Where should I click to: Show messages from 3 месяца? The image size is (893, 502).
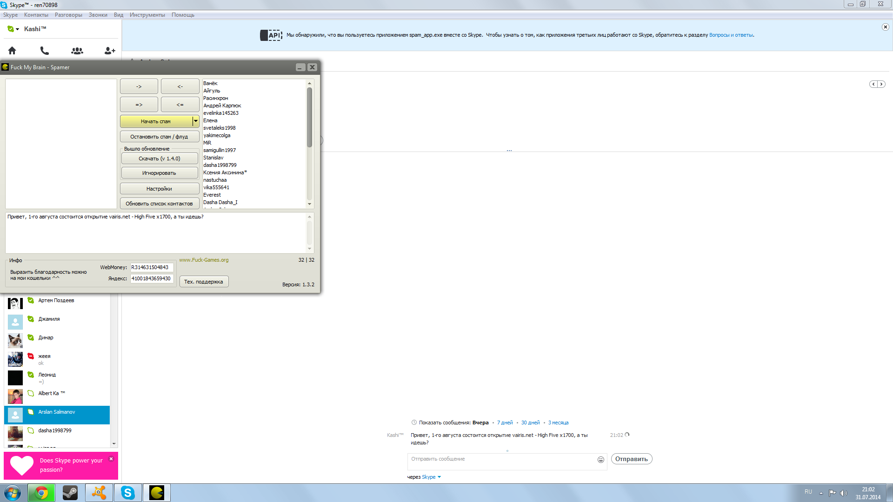tap(558, 423)
